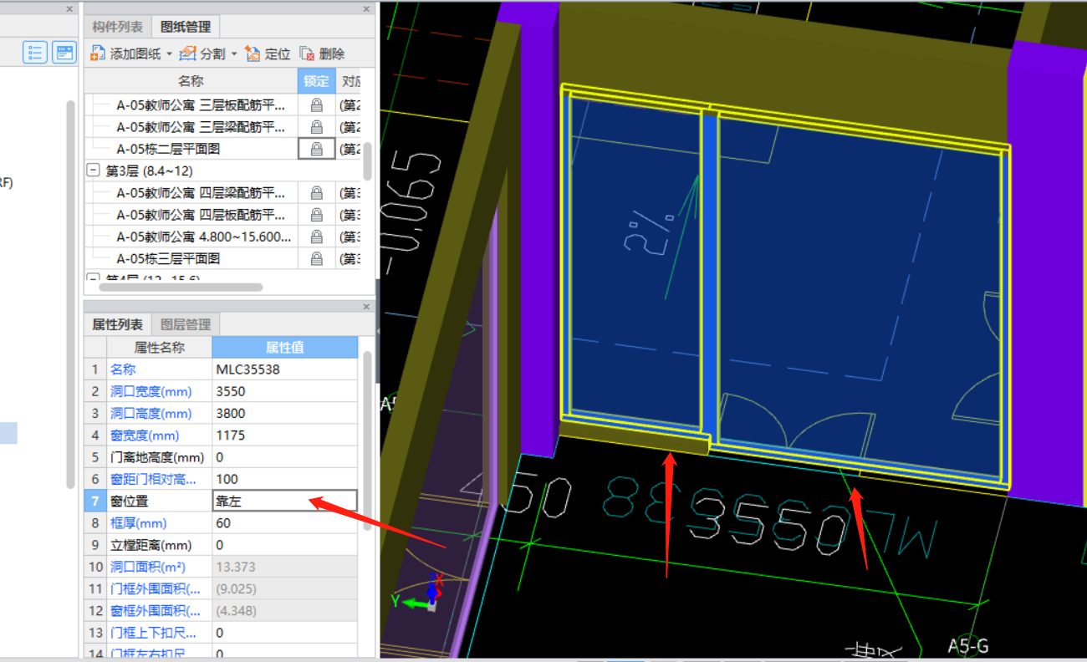Click the 属性值 column header
This screenshot has height=662, width=1087.
click(284, 347)
